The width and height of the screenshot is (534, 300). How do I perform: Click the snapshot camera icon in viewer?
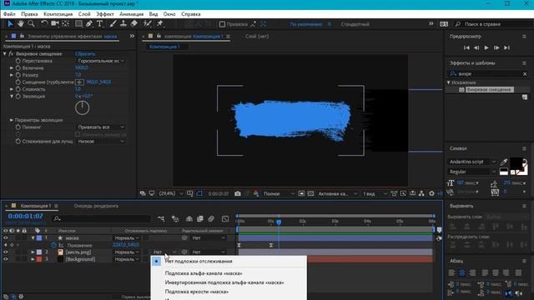[x=238, y=193]
